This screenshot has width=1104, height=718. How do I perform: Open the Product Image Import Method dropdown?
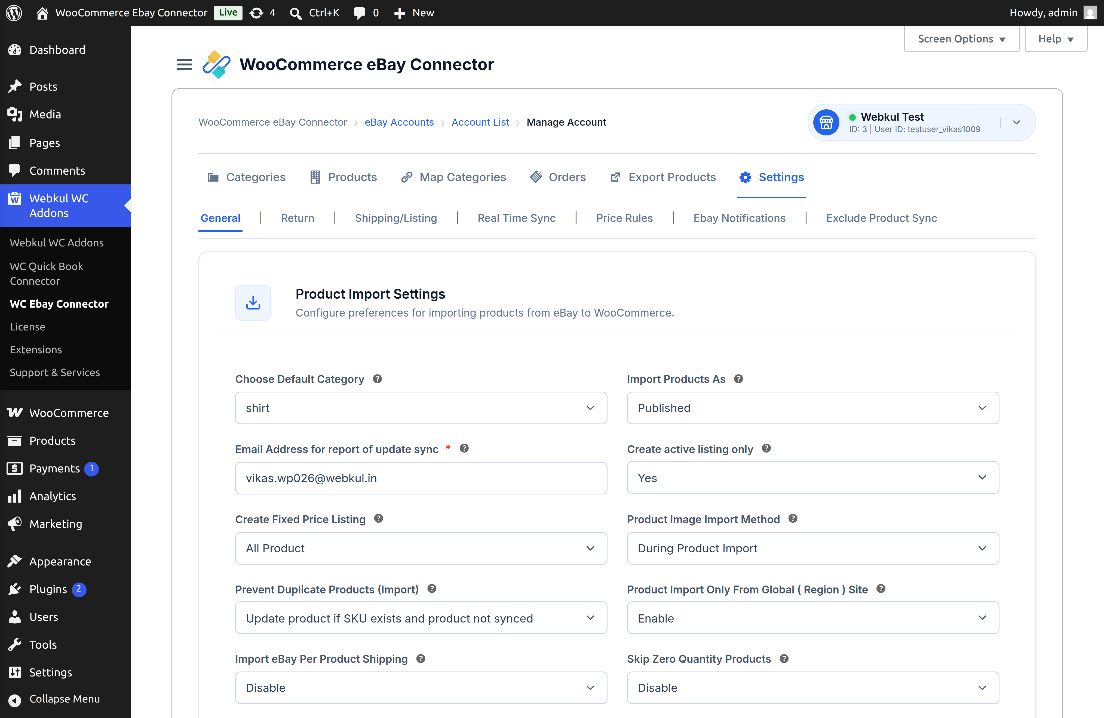(x=813, y=548)
